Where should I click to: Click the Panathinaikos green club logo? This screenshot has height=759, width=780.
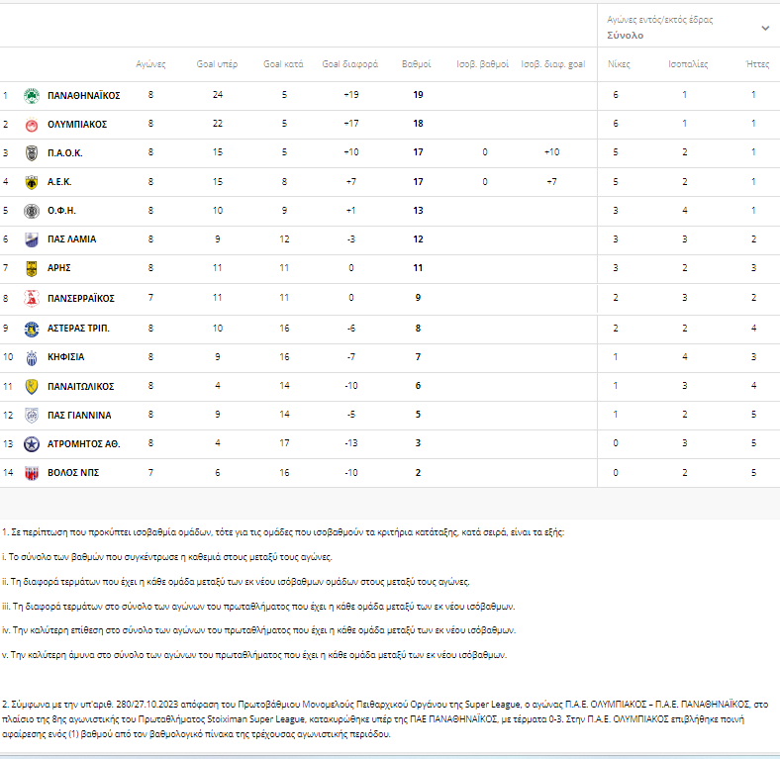pos(31,95)
